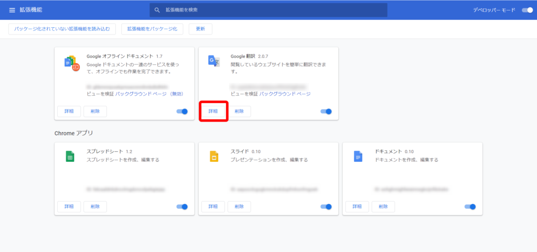Click the Google オフライン ドキュメント icon

71,63
